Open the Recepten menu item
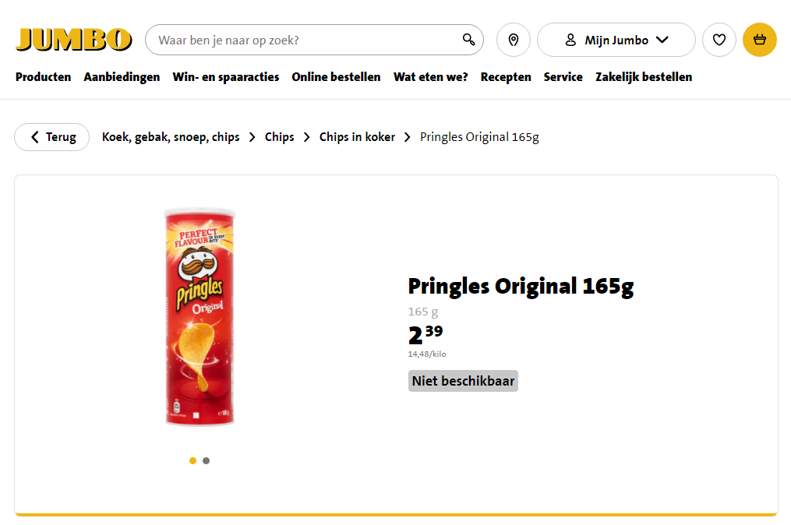Image resolution: width=791 pixels, height=525 pixels. click(506, 76)
